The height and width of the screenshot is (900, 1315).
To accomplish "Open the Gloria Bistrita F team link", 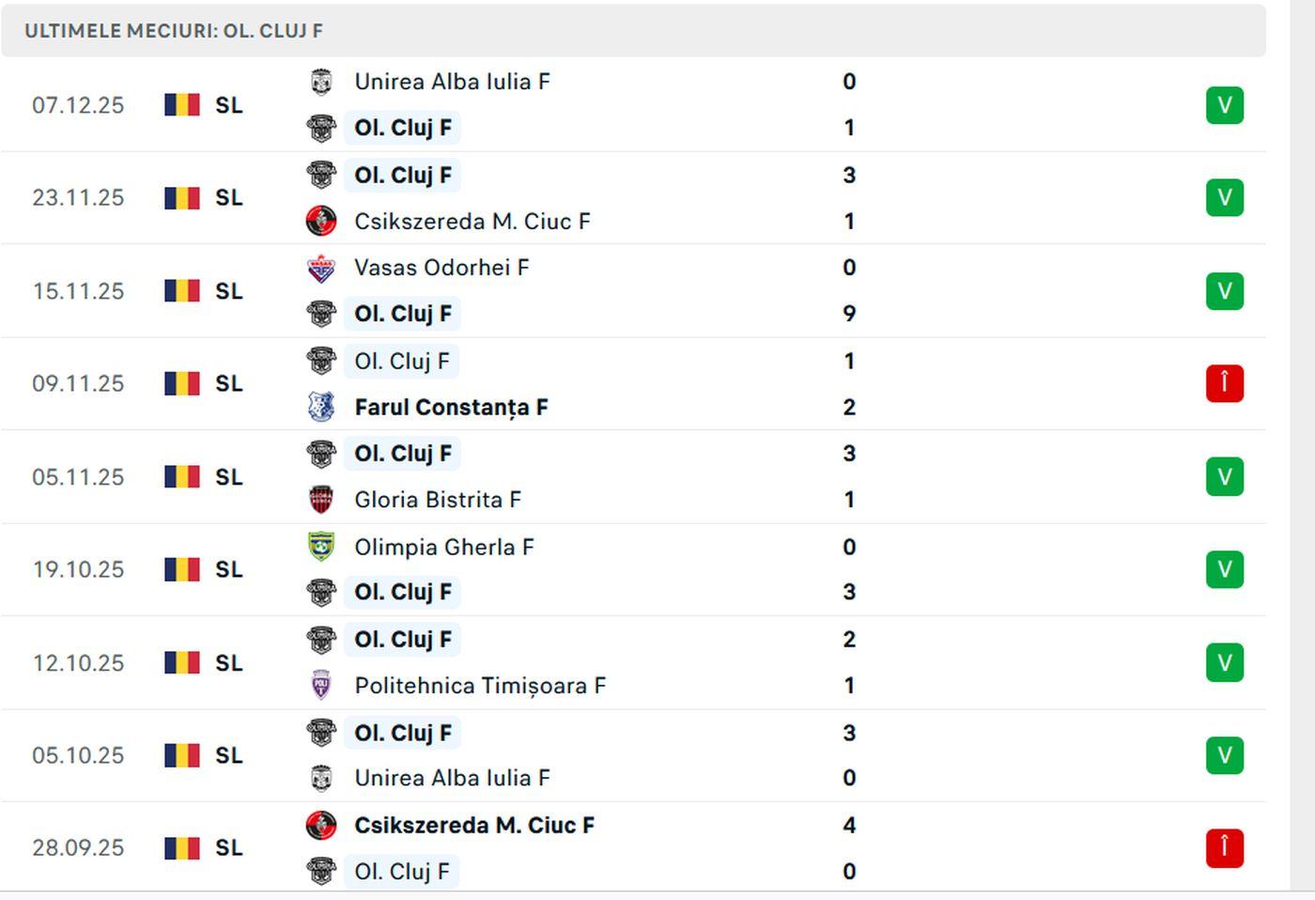I will point(438,500).
